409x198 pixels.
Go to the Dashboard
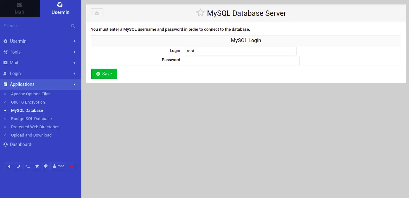tap(21, 144)
